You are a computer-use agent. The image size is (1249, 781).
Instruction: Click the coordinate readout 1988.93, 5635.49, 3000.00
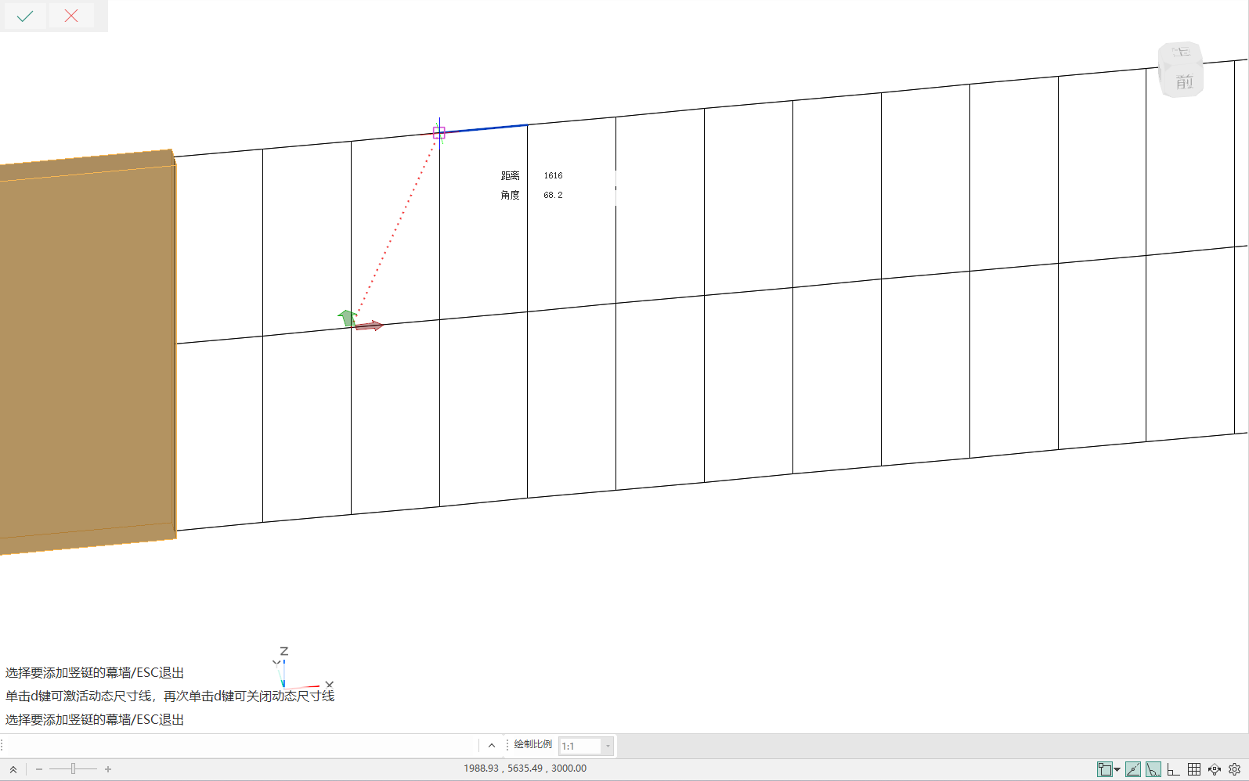click(x=525, y=768)
